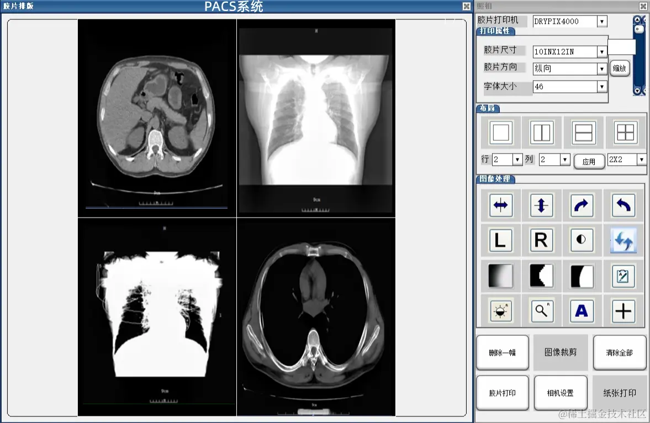This screenshot has width=650, height=423.
Task: Click 图像裁剪 image crop button
Action: coord(561,352)
